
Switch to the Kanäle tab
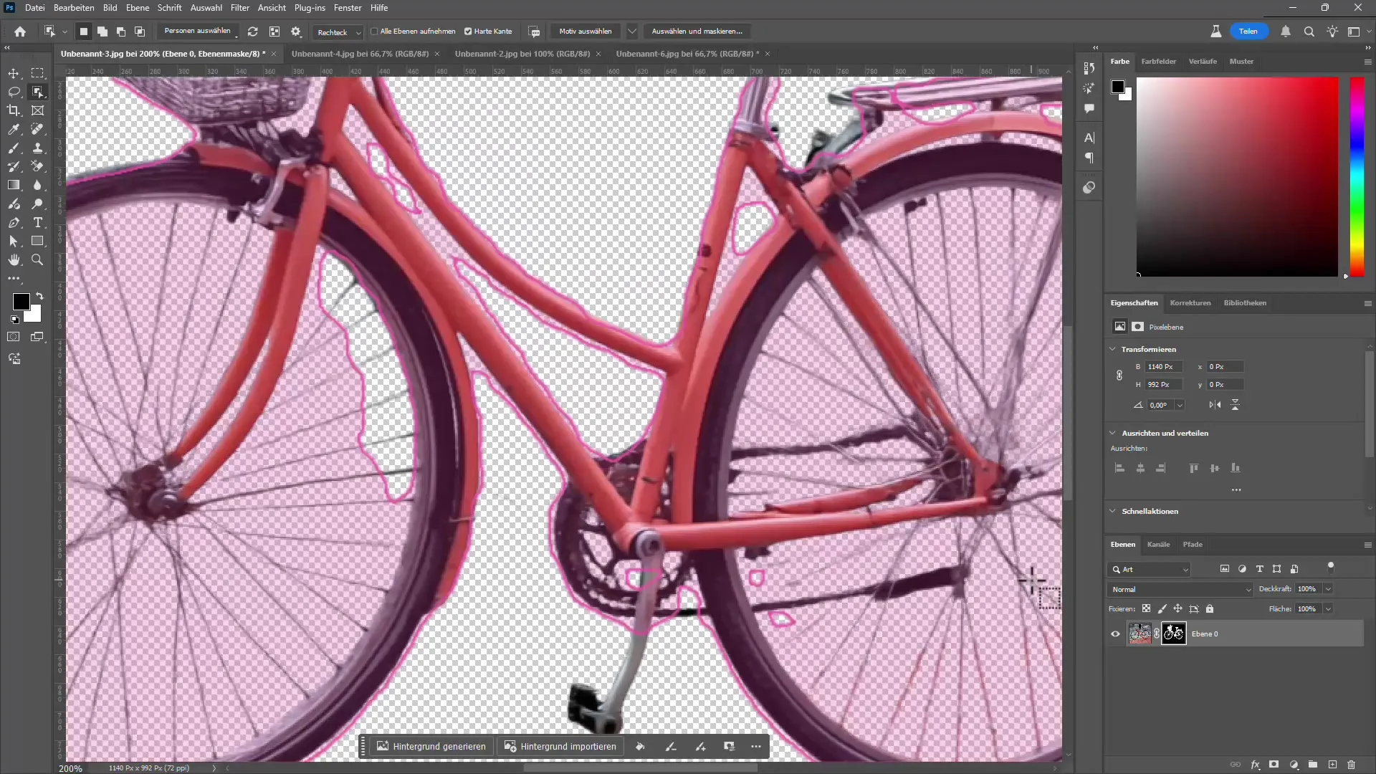[x=1158, y=544]
